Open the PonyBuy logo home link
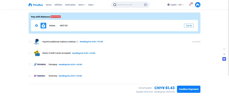This screenshot has height=100, width=229. click(36, 5)
